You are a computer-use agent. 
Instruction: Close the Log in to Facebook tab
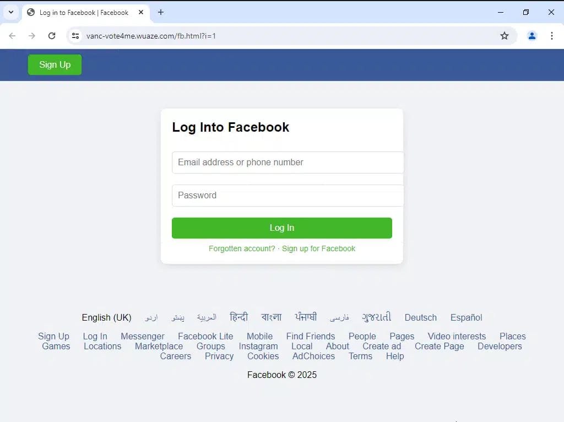tap(141, 12)
